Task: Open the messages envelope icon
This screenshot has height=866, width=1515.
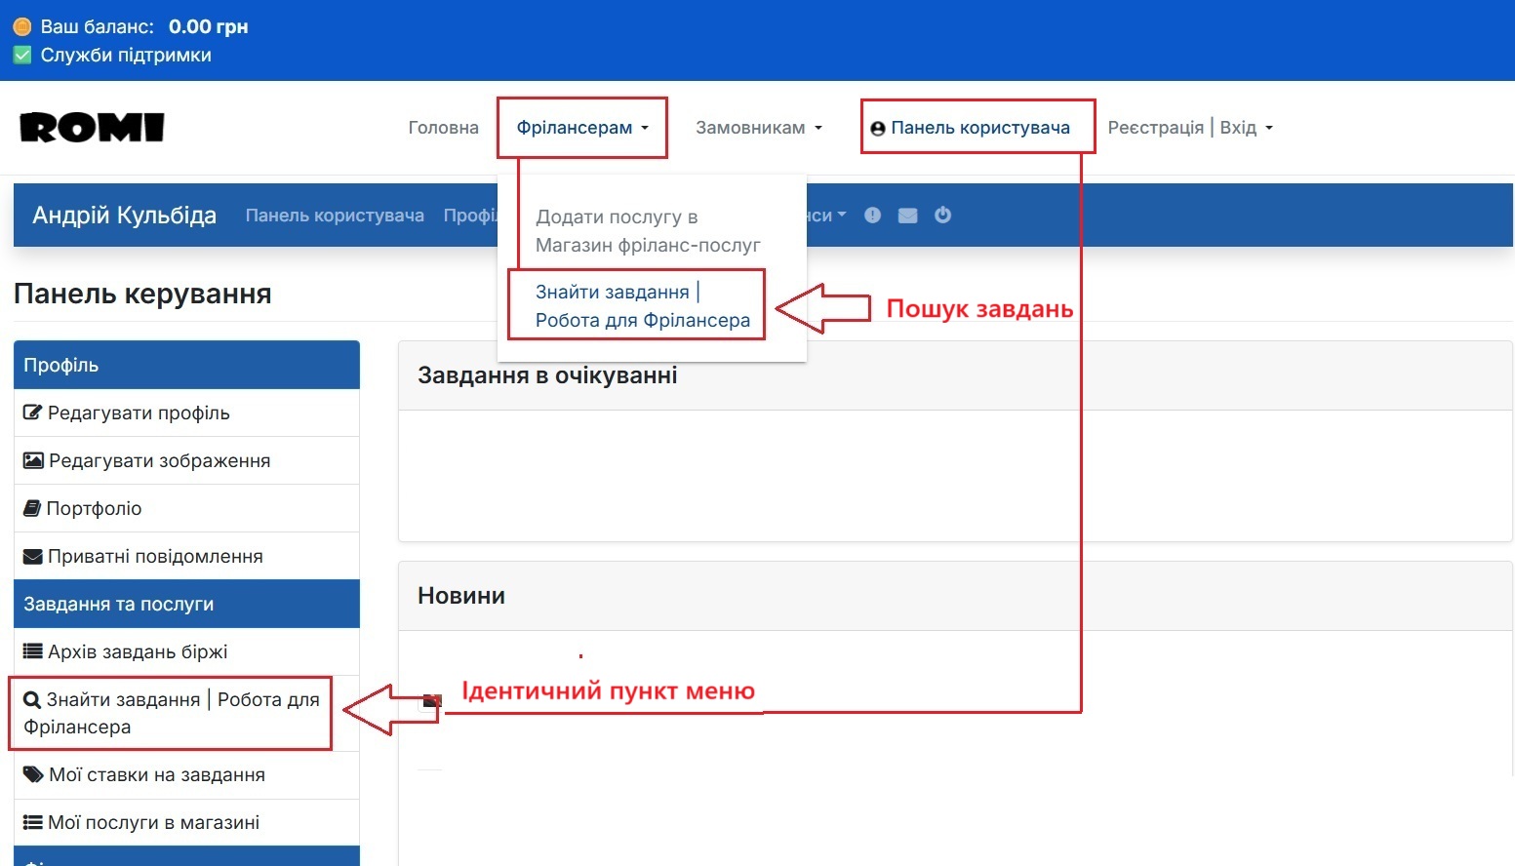Action: point(907,215)
